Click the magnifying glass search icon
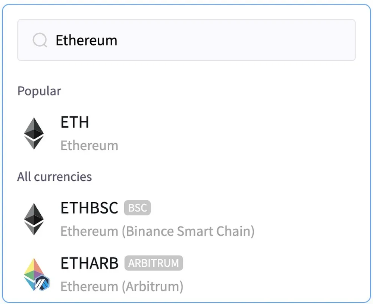 40,40
